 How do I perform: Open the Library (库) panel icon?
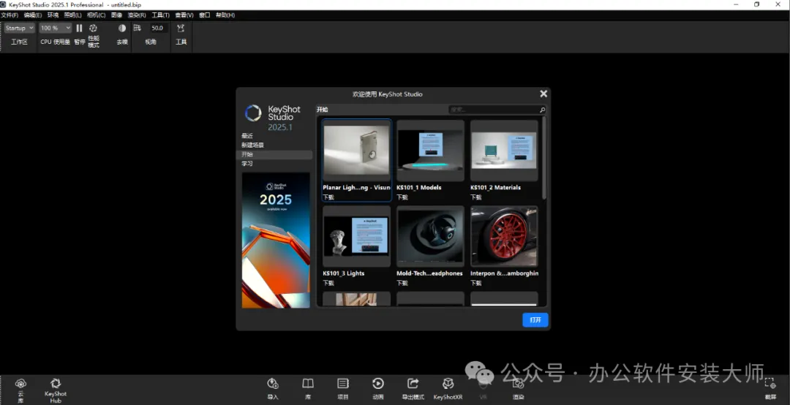click(x=308, y=384)
